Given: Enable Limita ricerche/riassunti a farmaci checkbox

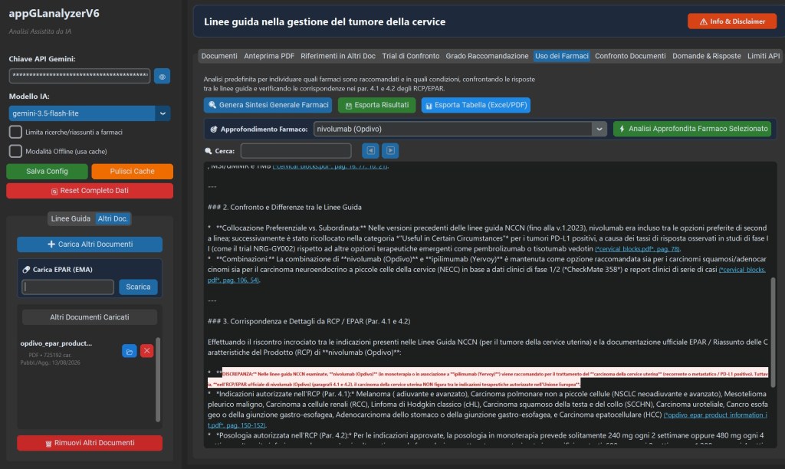Looking at the screenshot, I should (x=15, y=132).
